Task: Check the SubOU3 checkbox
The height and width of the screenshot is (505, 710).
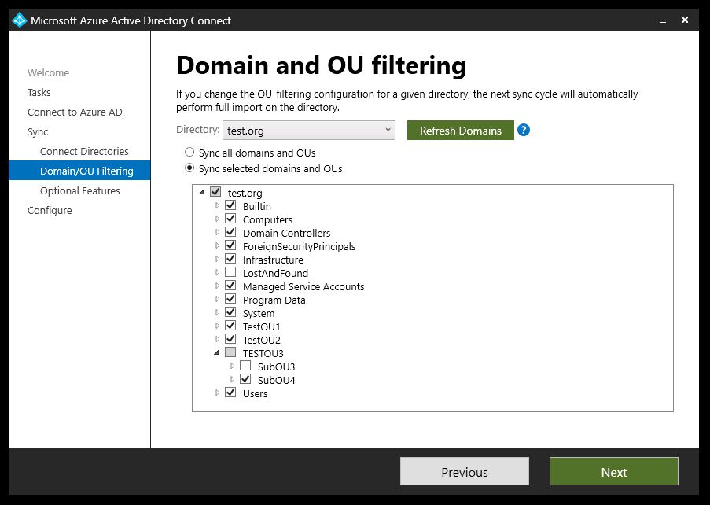Action: (245, 366)
